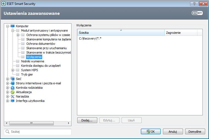Collapse the Komputer tree node

coord(7,26)
